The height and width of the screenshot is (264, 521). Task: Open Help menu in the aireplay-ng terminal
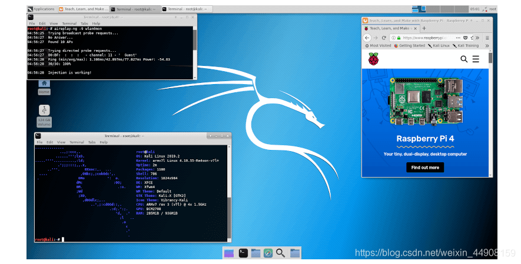point(96,24)
